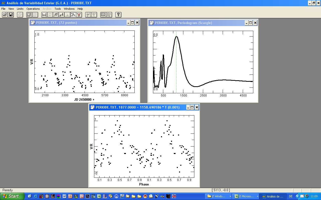
Task: Toggle the pressed phase folding toolbar button
Action: [73, 15]
